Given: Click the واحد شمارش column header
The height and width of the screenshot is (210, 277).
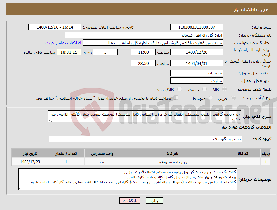Looking at the screenshot, I should pyautogui.click(x=102, y=153).
